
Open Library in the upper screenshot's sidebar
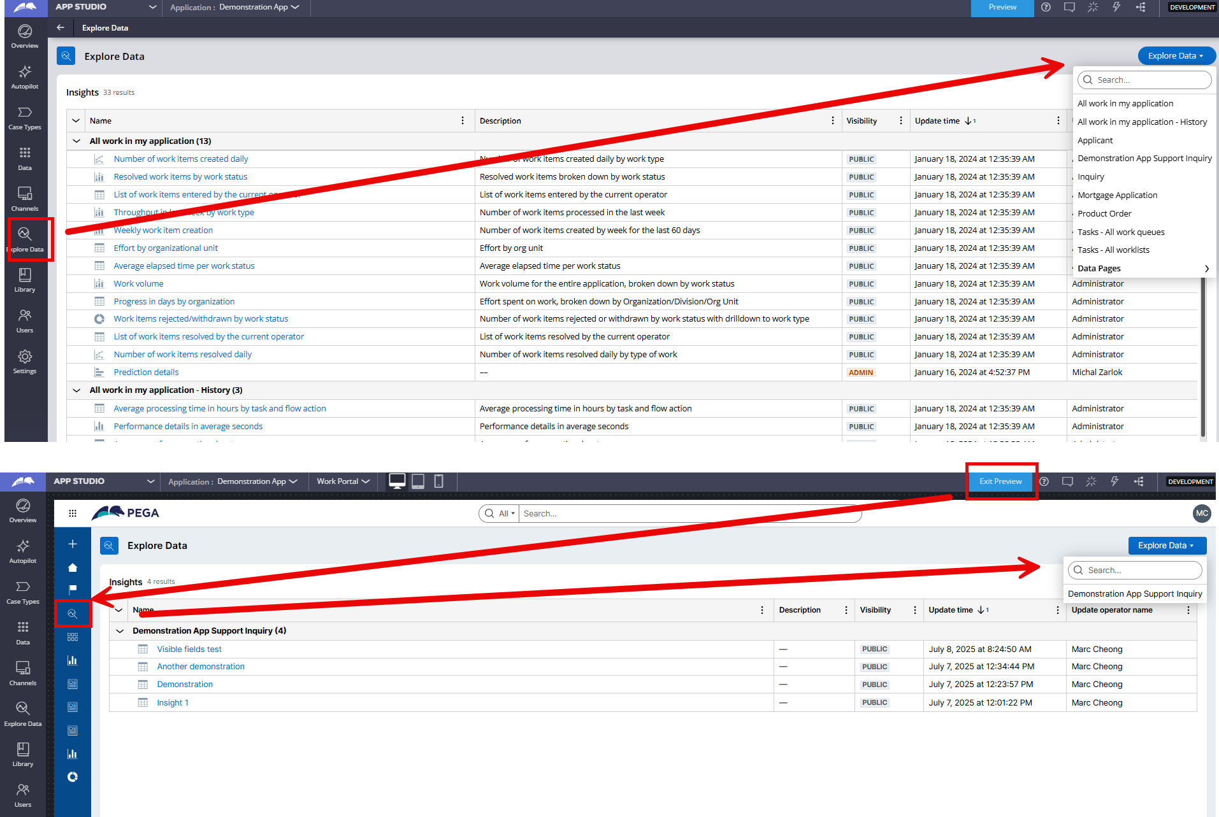(25, 280)
